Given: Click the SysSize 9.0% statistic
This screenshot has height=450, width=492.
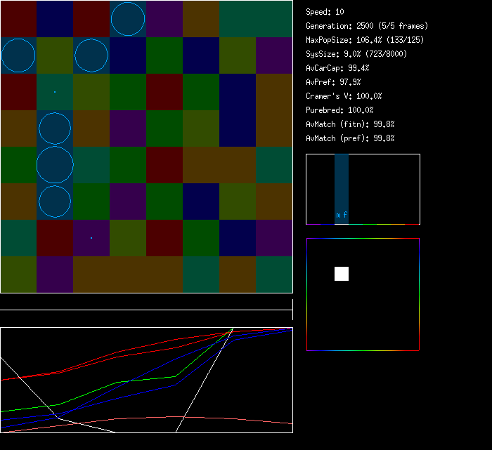Looking at the screenshot, I should click(355, 54).
